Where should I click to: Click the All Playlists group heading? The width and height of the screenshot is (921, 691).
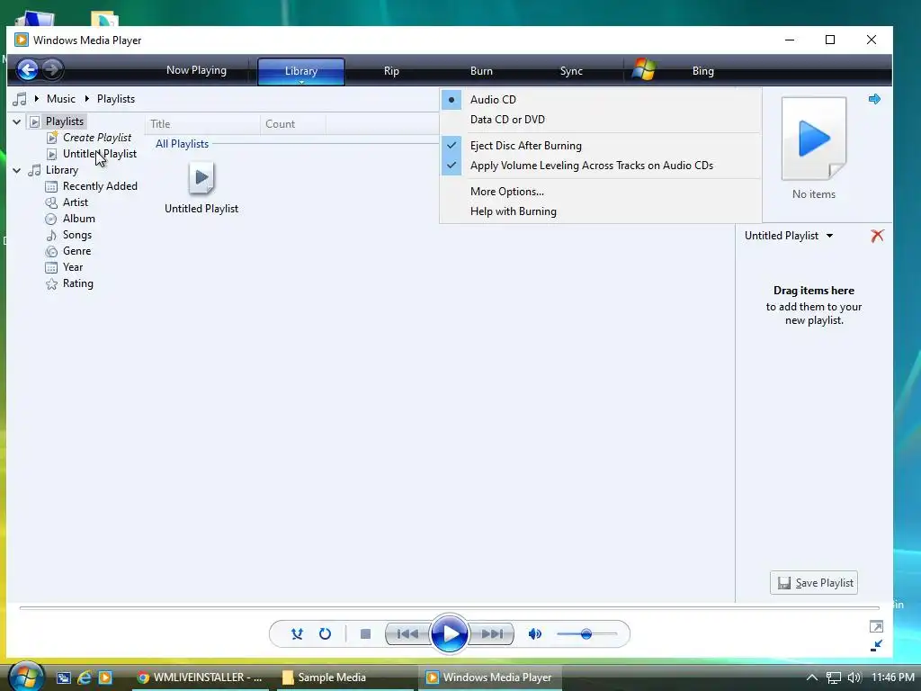click(x=182, y=144)
